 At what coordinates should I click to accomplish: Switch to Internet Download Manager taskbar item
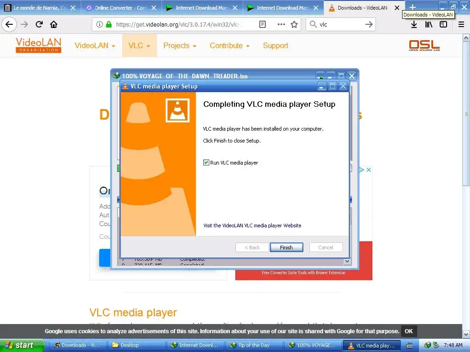tap(195, 346)
